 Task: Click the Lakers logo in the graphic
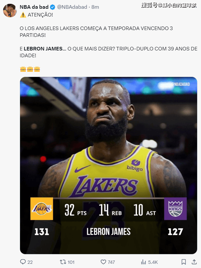click(x=42, y=209)
